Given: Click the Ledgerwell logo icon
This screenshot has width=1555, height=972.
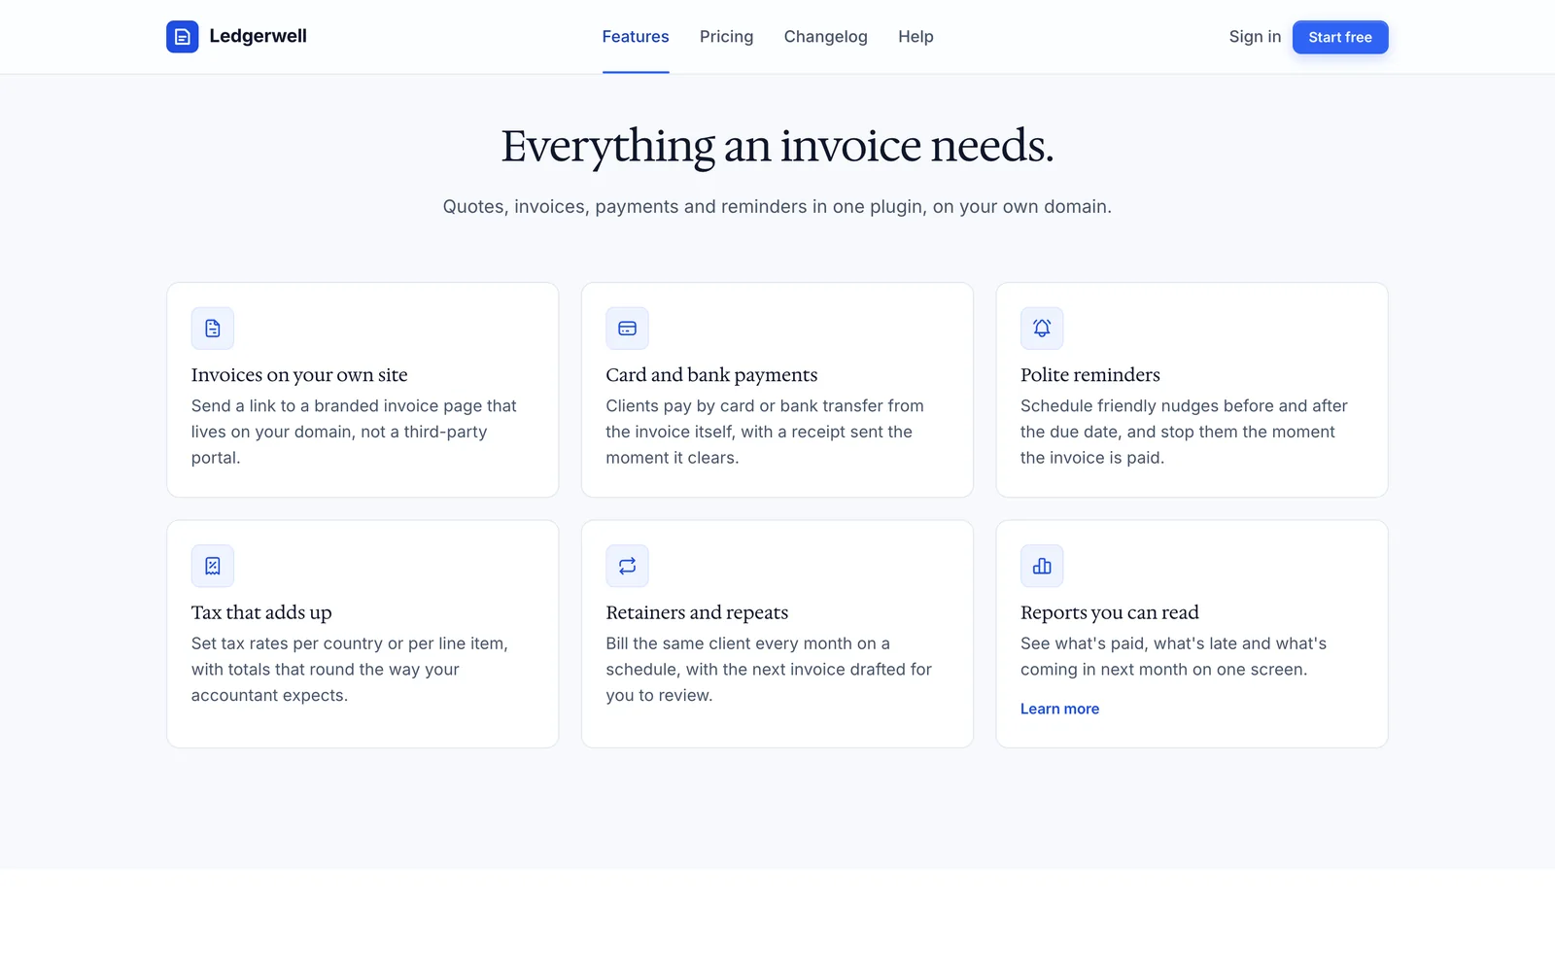Looking at the screenshot, I should [x=182, y=37].
